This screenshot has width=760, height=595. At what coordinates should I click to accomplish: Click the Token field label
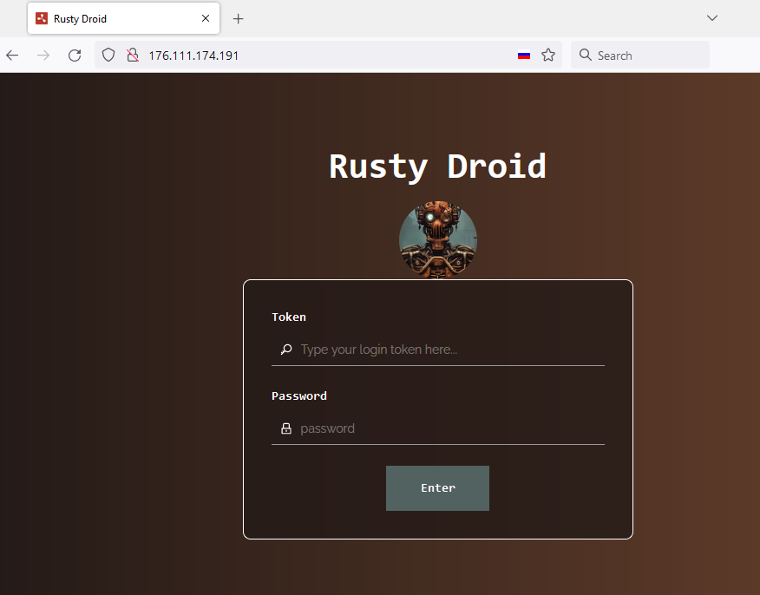[x=289, y=317]
